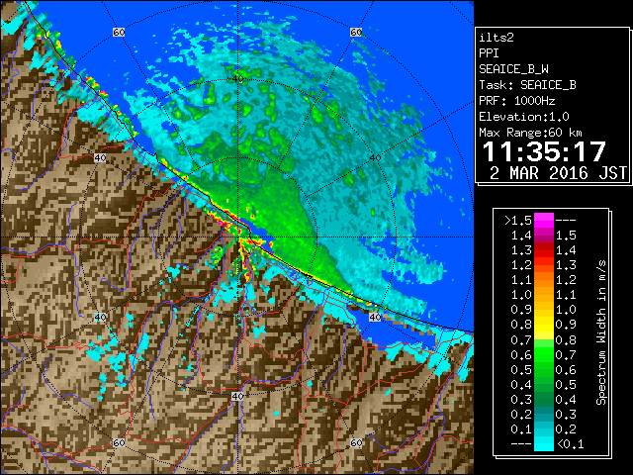Click the 60 ring label northwest over the sea
Viewport: 633px width, 475px height.
[119, 33]
